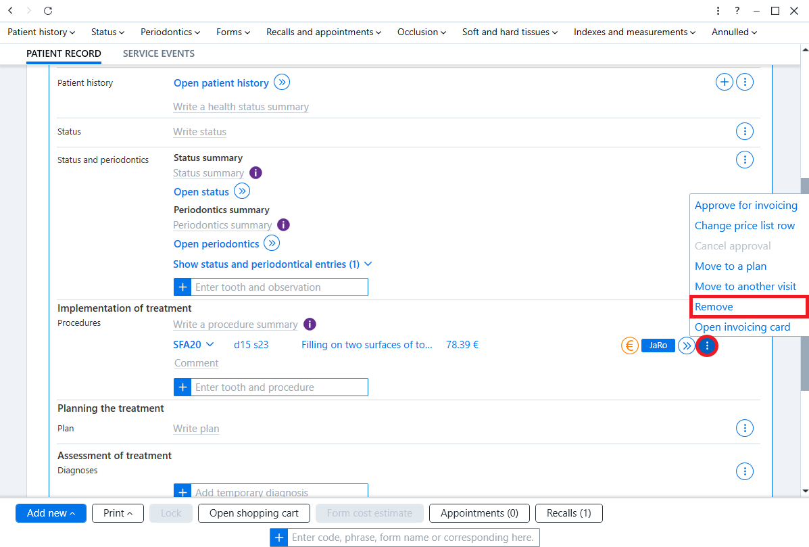Expand the Annulled menu
Image resolution: width=809 pixels, height=547 pixels.
(x=734, y=32)
